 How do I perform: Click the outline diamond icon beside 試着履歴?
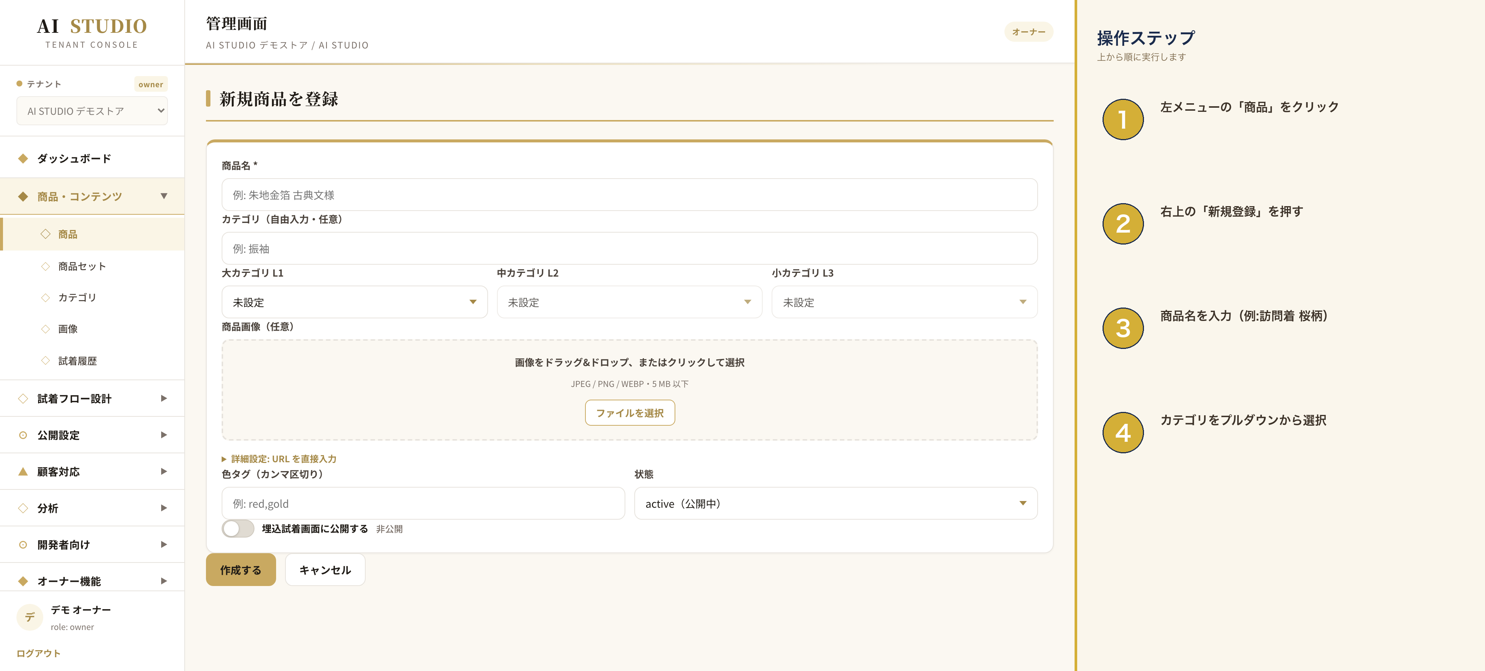46,360
